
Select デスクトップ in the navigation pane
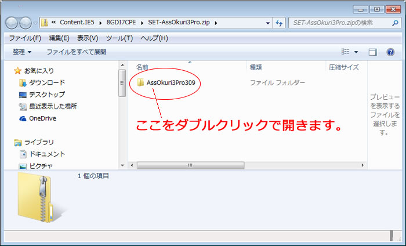pyautogui.click(x=46, y=95)
